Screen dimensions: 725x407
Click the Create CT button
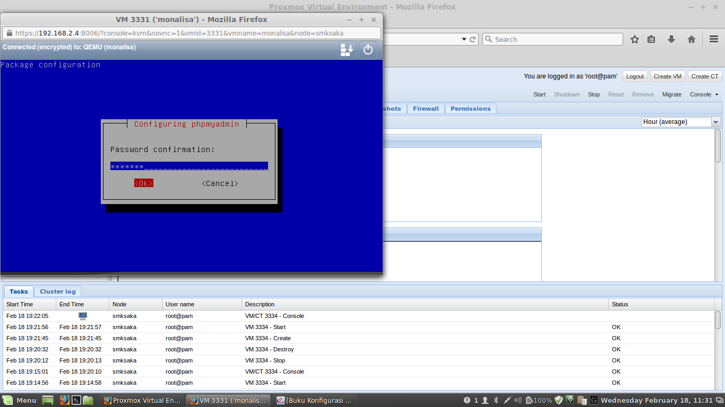coord(705,76)
